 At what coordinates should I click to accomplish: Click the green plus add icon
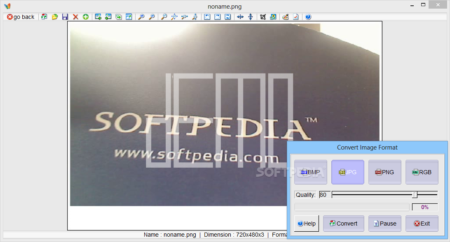click(x=86, y=17)
